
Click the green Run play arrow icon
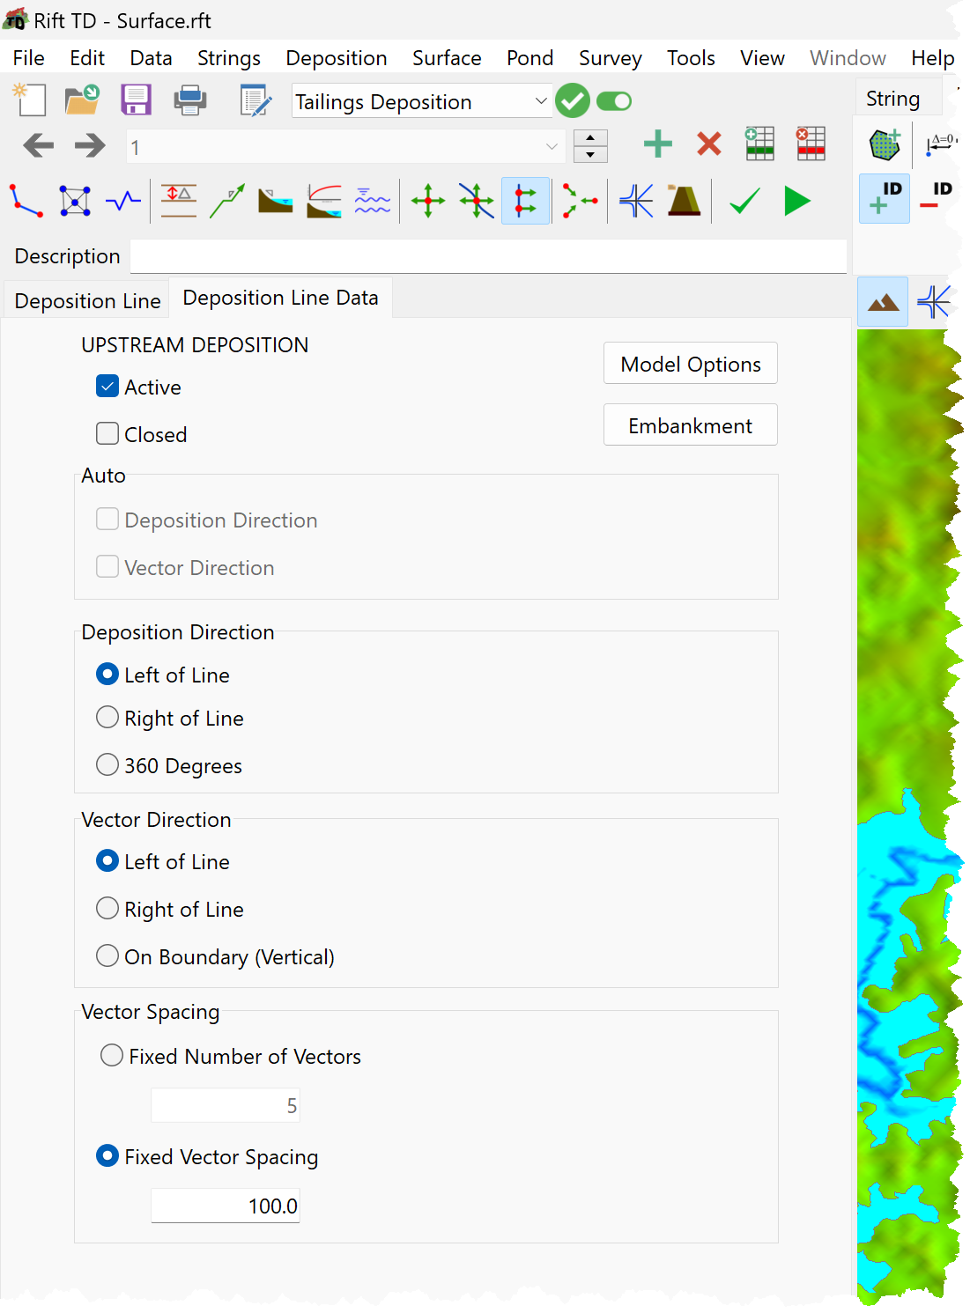(x=796, y=202)
